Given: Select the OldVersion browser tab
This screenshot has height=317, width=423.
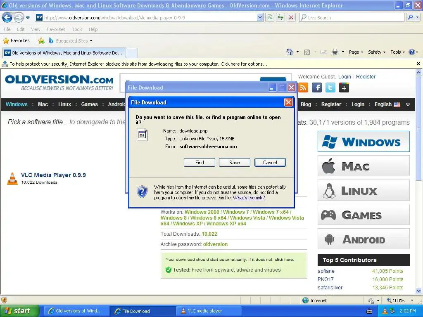Looking at the screenshot, I should click(x=64, y=53).
